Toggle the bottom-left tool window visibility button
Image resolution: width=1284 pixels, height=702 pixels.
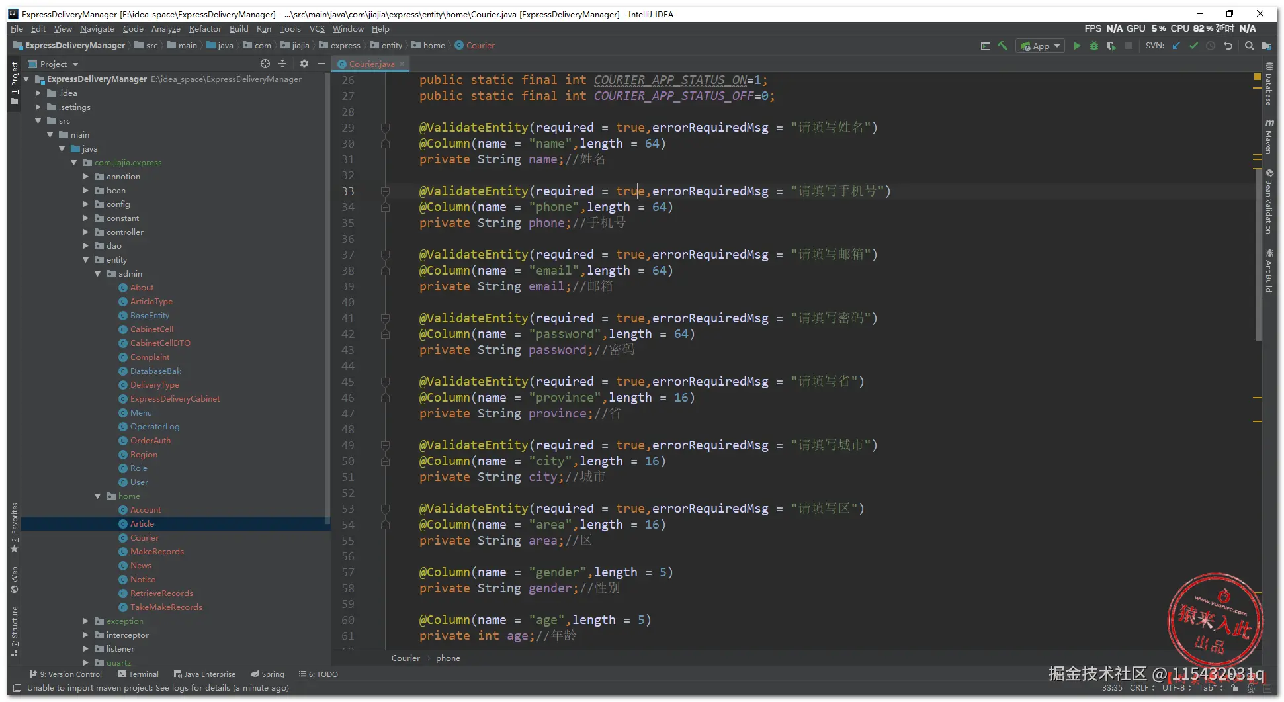point(17,688)
